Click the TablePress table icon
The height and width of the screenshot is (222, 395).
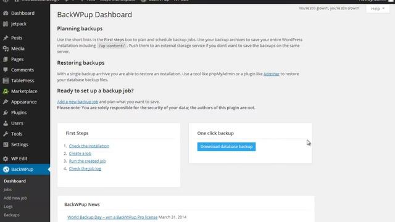point(6,81)
